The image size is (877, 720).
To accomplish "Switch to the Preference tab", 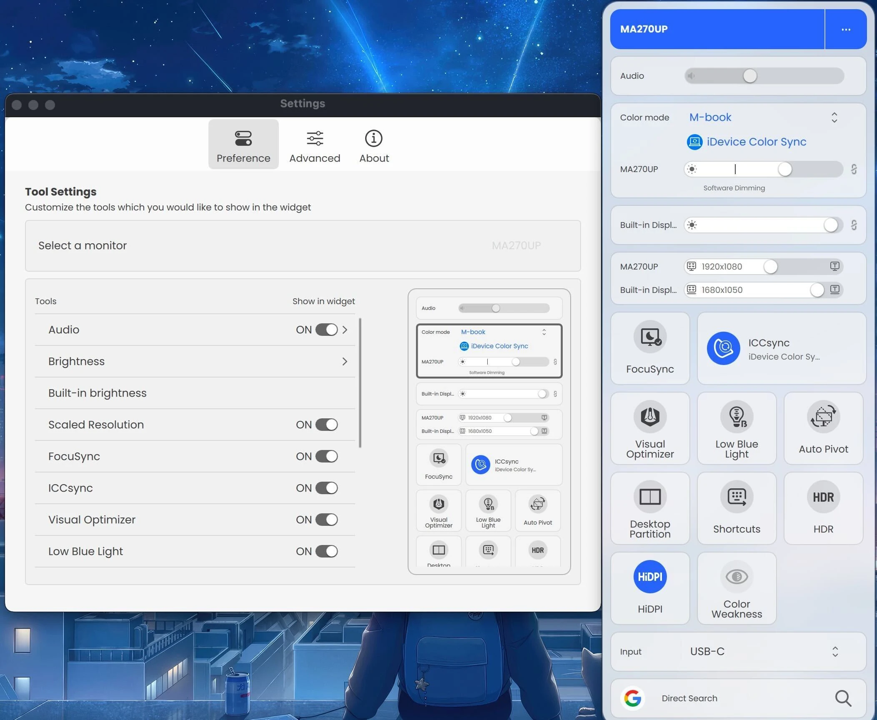I will point(243,144).
